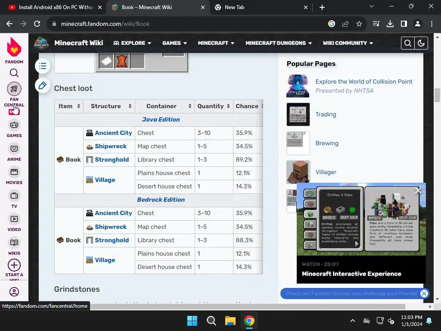Open the Movies sidebar icon

pyautogui.click(x=14, y=172)
